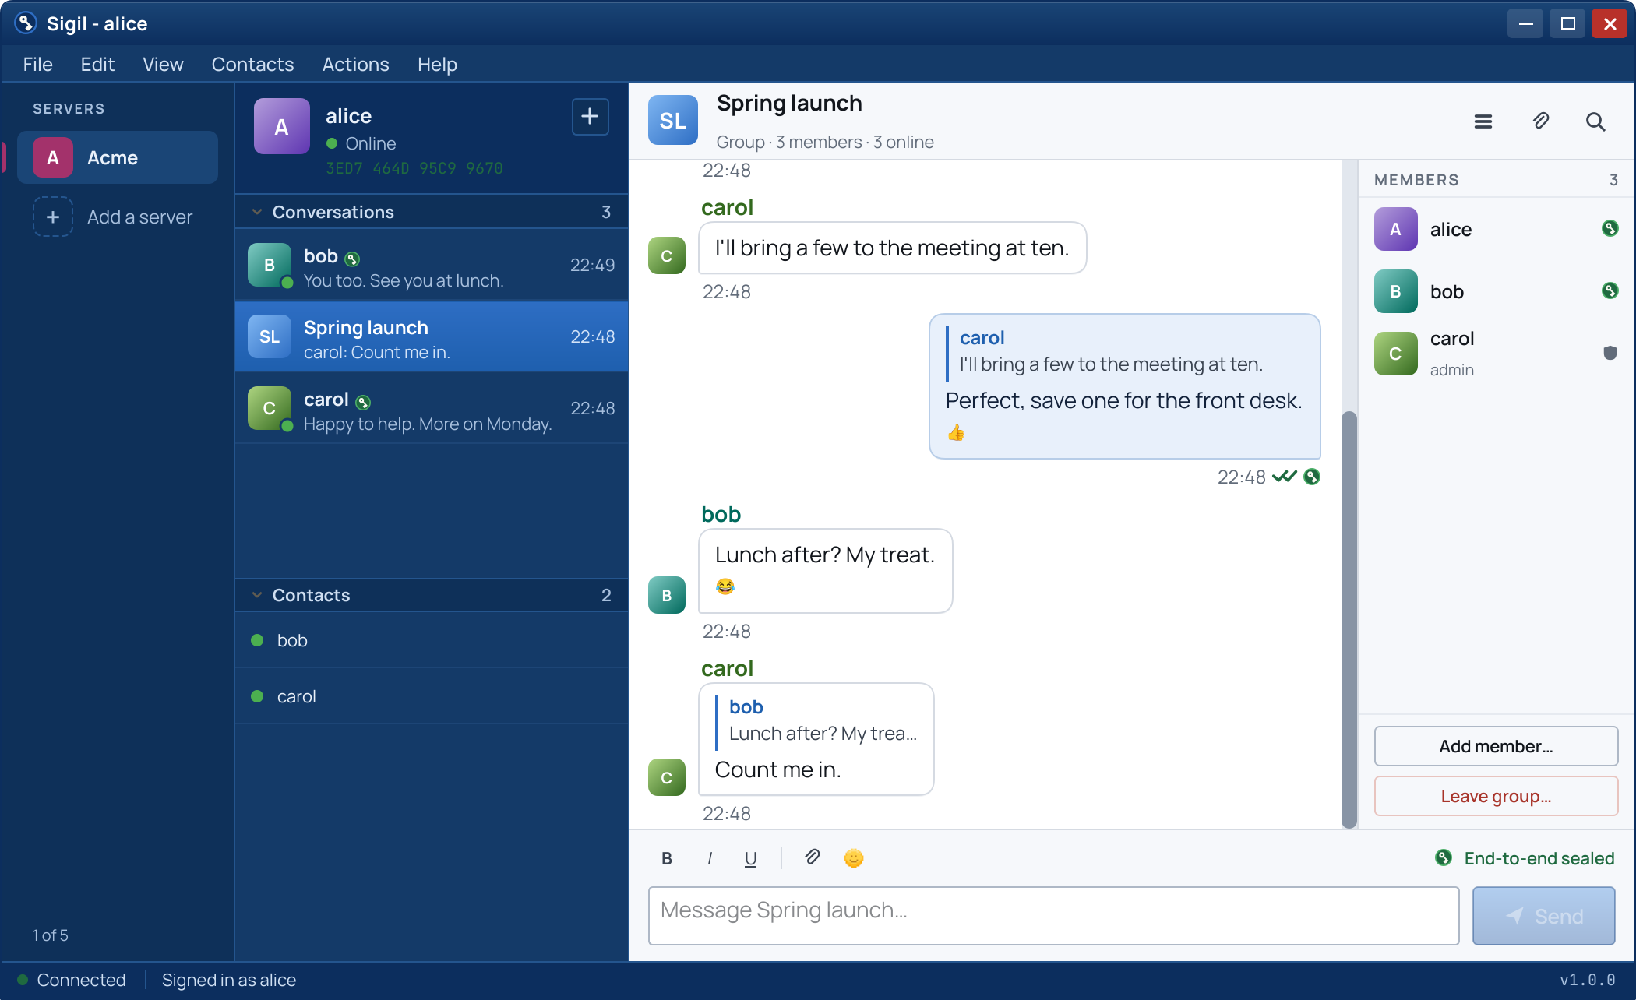Select carol in the Members panel
Viewport: 1636px width, 1000px height.
(x=1496, y=354)
